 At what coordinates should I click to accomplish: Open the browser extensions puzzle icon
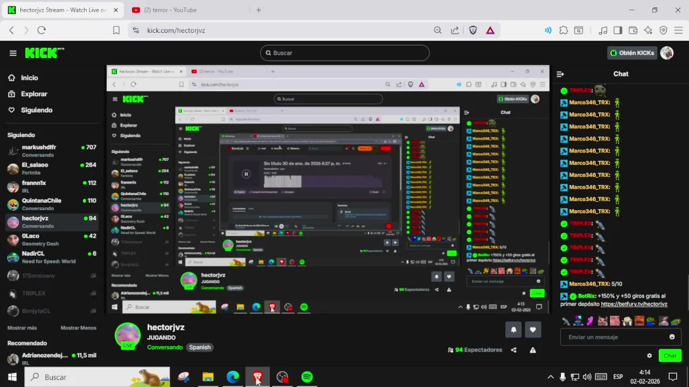point(564,31)
